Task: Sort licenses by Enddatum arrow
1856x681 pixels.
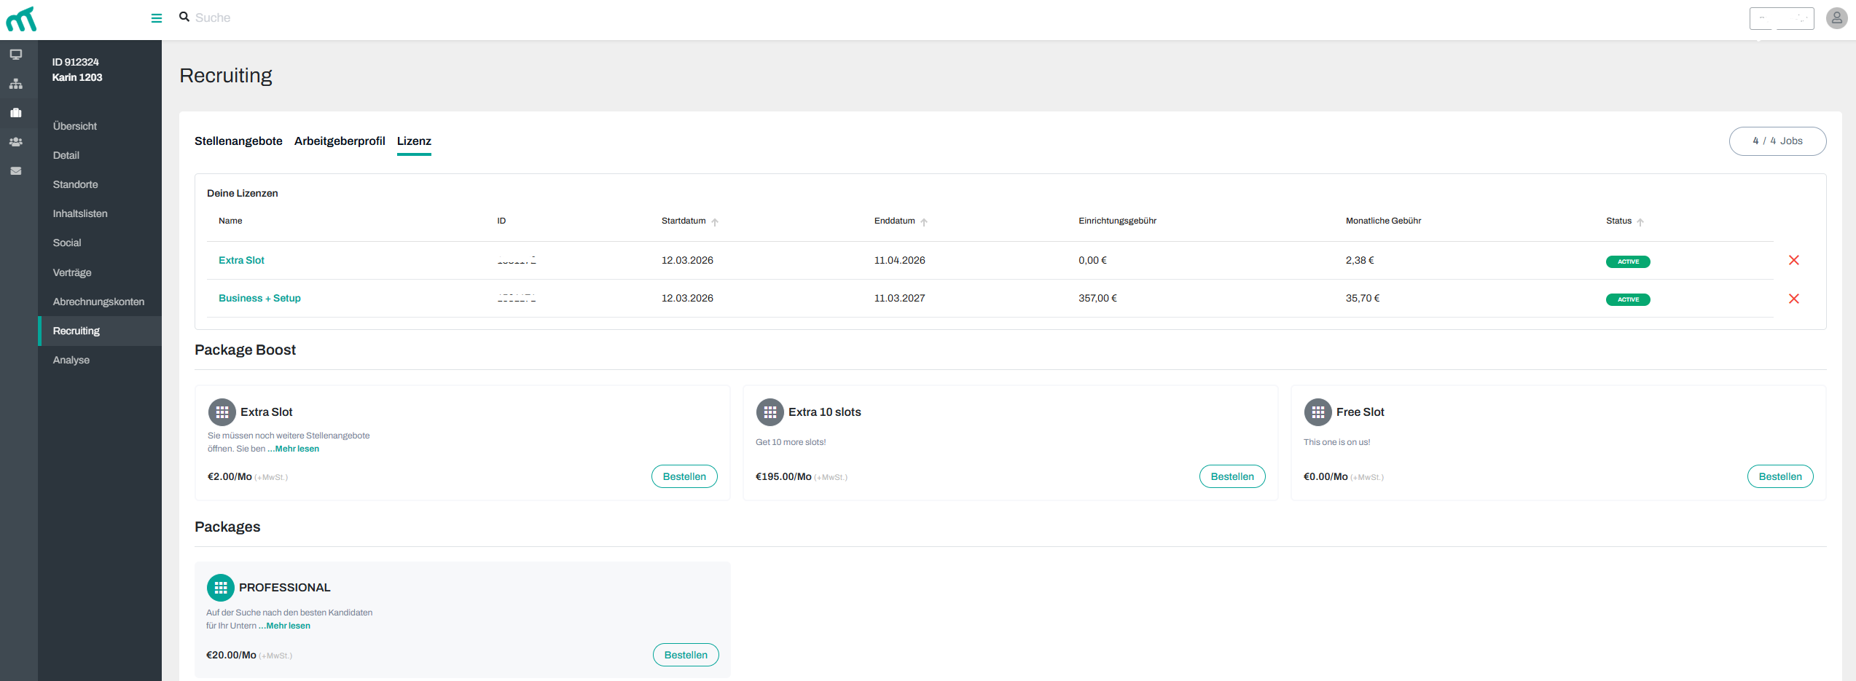Action: click(924, 222)
